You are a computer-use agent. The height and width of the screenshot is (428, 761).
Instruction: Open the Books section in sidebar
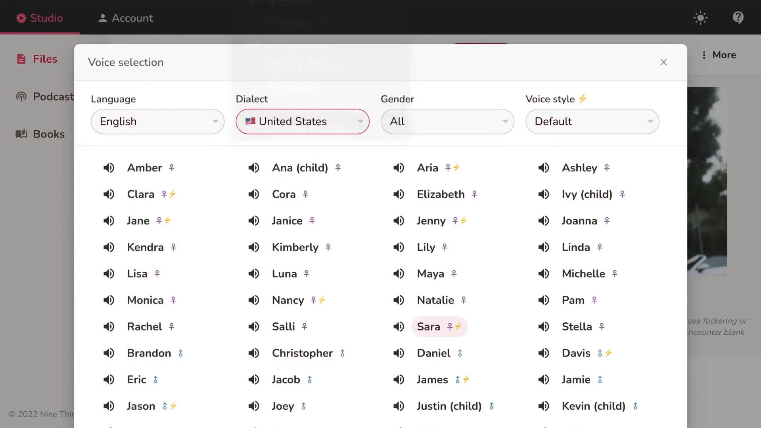40,134
